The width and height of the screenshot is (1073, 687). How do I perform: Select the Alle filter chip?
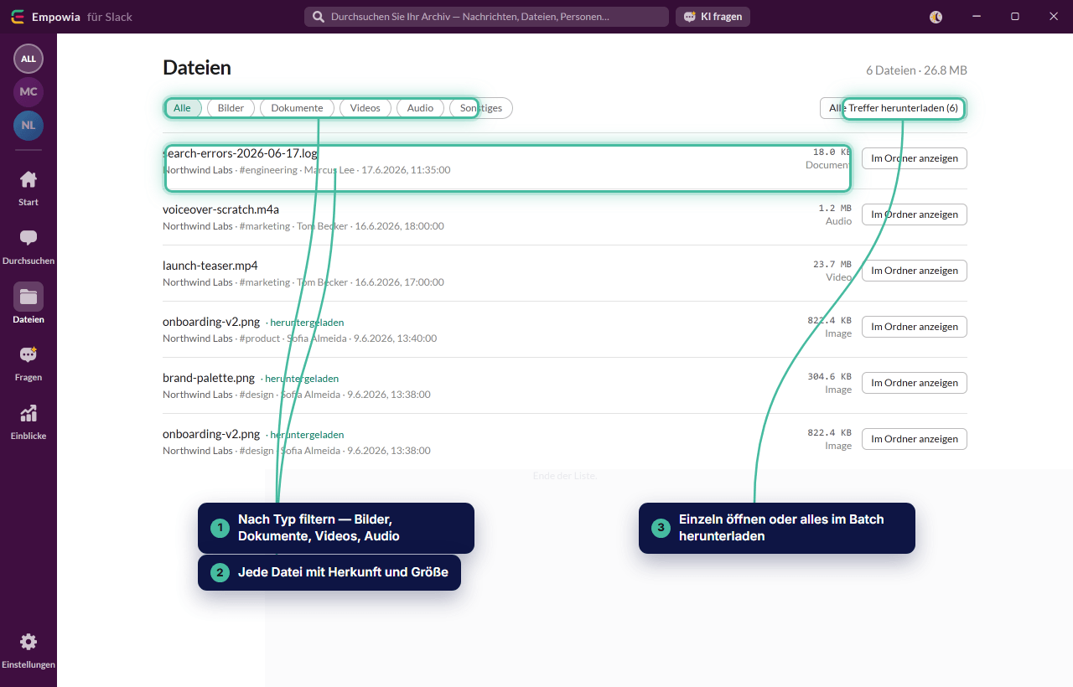click(182, 108)
